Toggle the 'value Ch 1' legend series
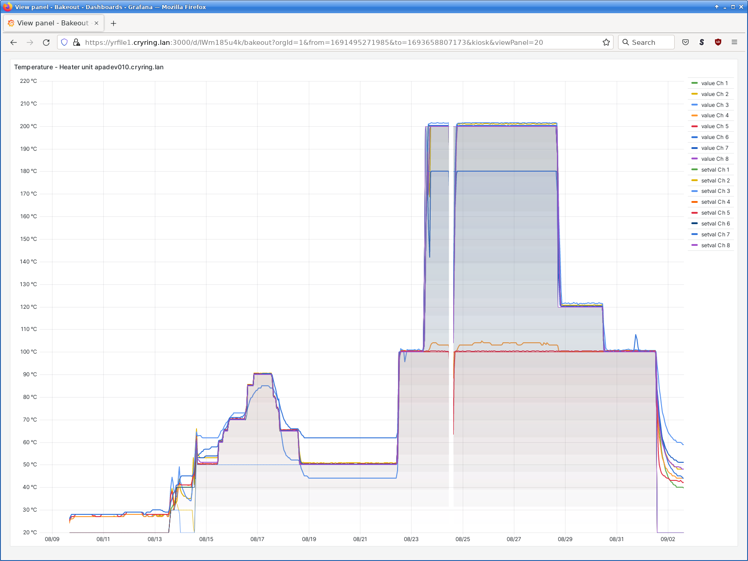Image resolution: width=748 pixels, height=561 pixels. tap(714, 83)
